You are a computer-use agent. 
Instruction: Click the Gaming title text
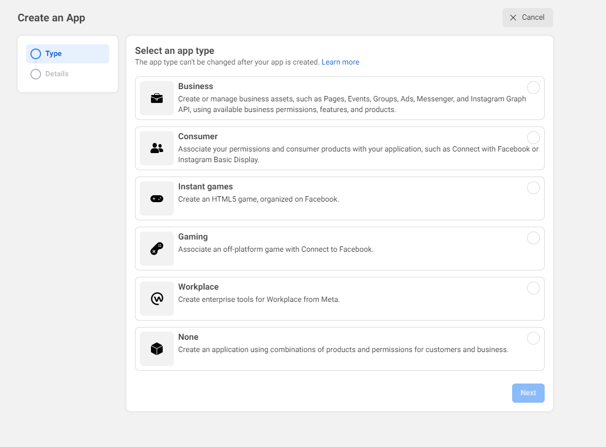193,237
